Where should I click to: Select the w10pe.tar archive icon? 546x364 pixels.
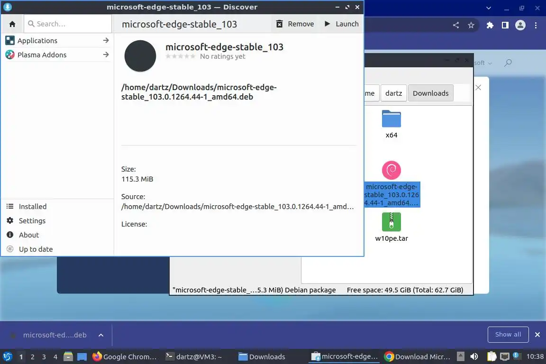click(391, 222)
